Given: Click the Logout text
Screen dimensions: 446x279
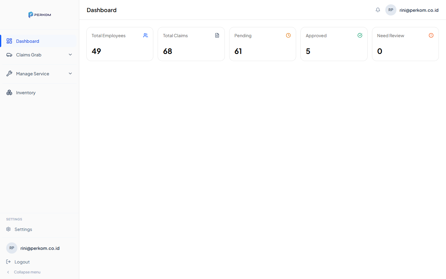Looking at the screenshot, I should pyautogui.click(x=22, y=262).
